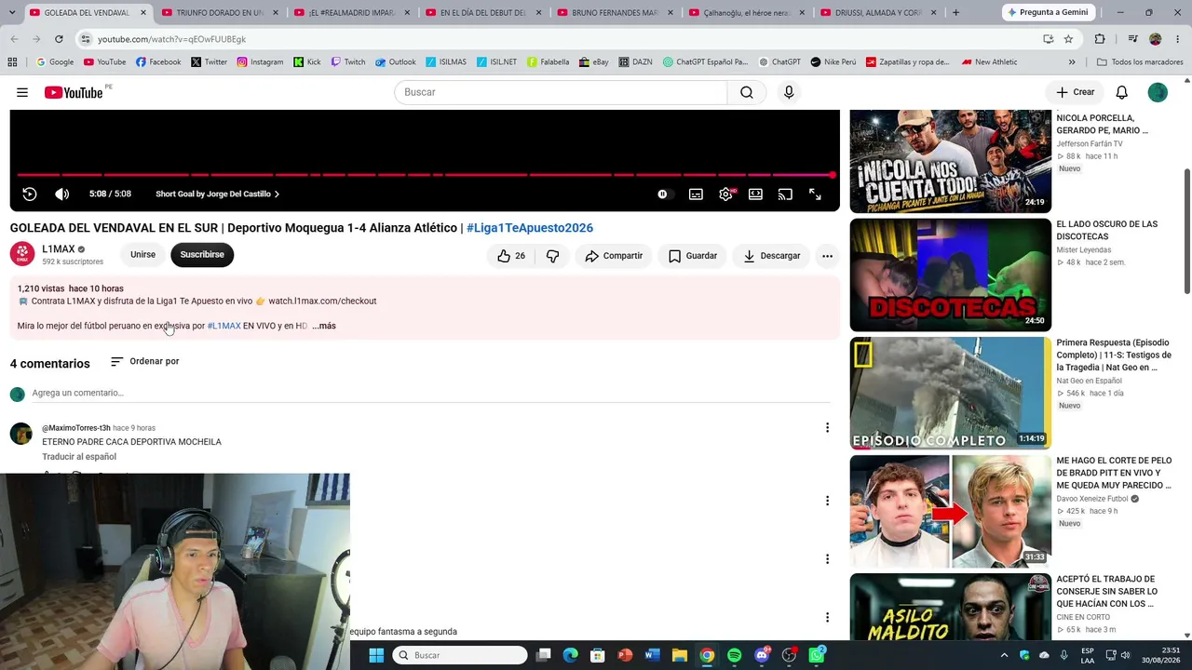1192x670 pixels.
Task: Cast the video to a TV
Action: [785, 194]
